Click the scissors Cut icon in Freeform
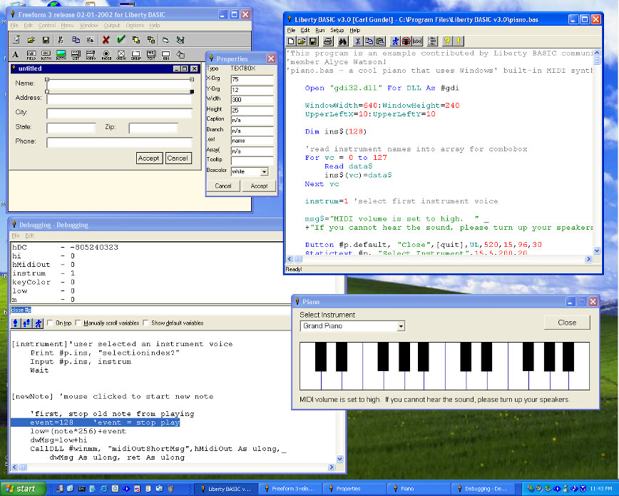Viewport: 619px width, 496px height. click(61, 40)
